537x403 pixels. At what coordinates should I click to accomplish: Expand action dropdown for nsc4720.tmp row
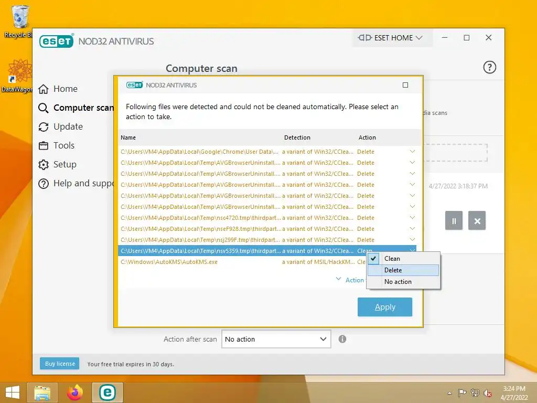[412, 218]
